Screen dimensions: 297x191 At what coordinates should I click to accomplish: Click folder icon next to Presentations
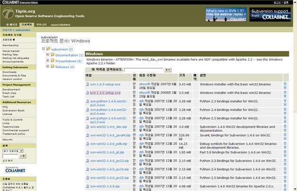pos(52,61)
